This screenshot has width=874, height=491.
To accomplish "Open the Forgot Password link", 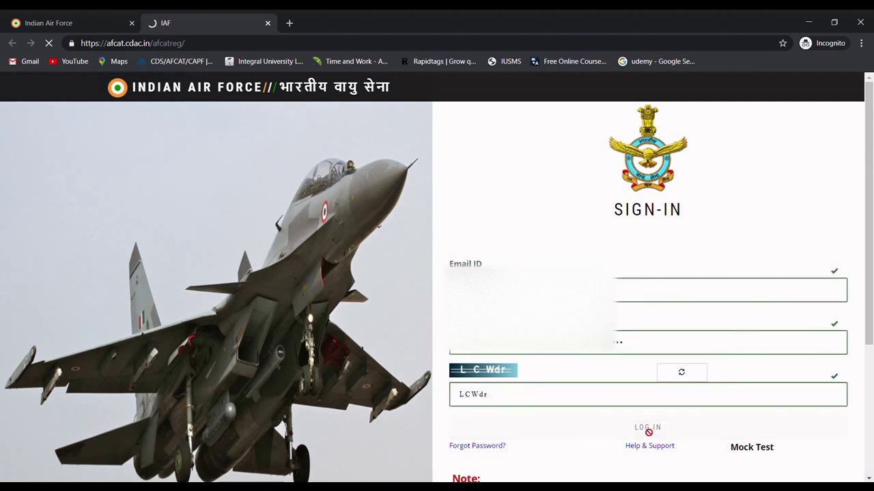I will (477, 445).
